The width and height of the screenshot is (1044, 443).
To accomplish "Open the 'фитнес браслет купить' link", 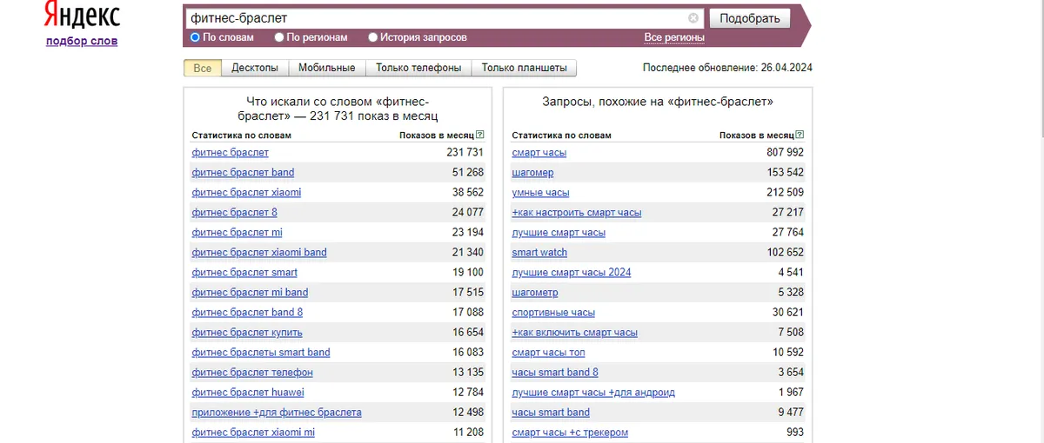I will [247, 333].
